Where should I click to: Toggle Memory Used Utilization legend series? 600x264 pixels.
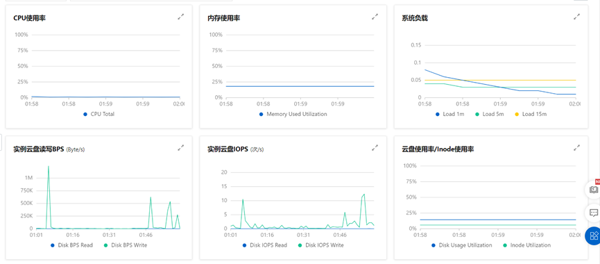pos(293,114)
